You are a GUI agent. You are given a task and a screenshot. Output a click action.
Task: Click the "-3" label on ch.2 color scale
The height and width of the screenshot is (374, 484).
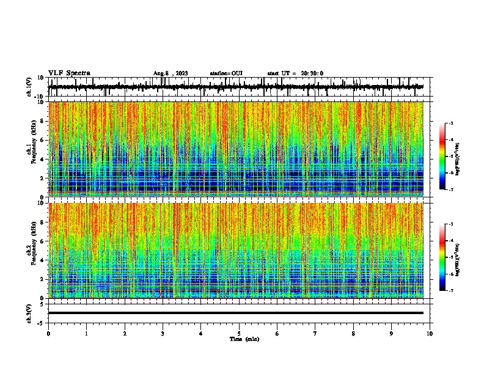(451, 224)
